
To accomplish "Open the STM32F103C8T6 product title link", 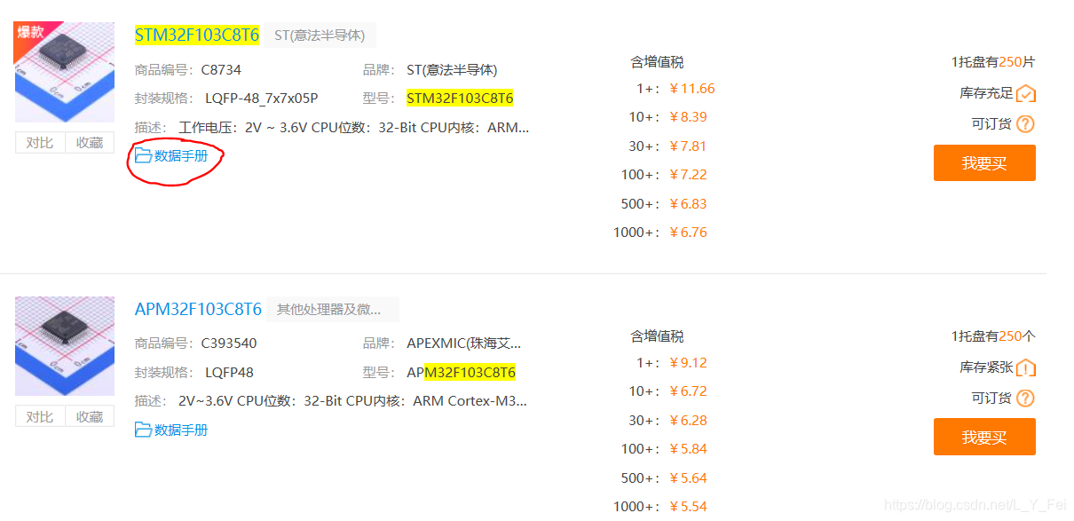I will click(197, 36).
